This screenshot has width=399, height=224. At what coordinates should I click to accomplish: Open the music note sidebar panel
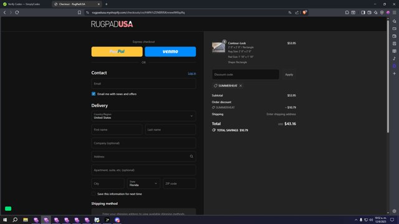click(394, 58)
